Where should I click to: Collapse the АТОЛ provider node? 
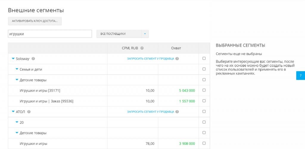[x=13, y=112]
